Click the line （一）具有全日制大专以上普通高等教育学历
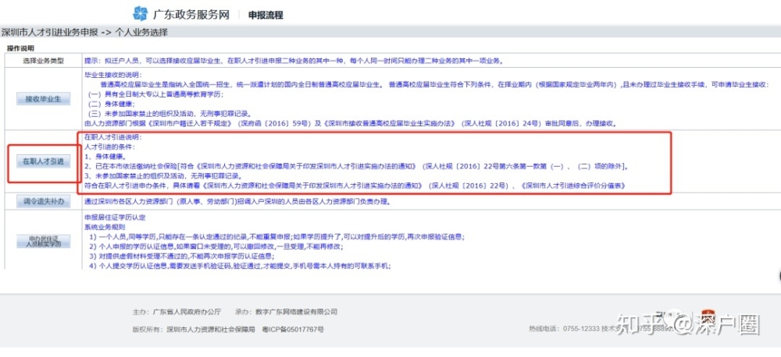Screen dimensions: 781x357 [155, 94]
